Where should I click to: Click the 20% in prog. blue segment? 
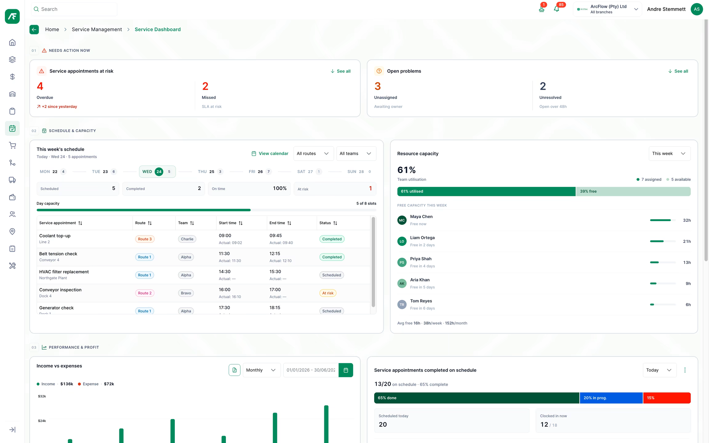click(x=611, y=398)
